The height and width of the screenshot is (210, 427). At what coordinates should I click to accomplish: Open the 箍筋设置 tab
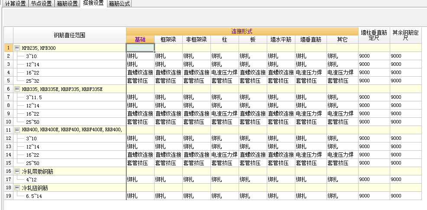coord(67,3)
